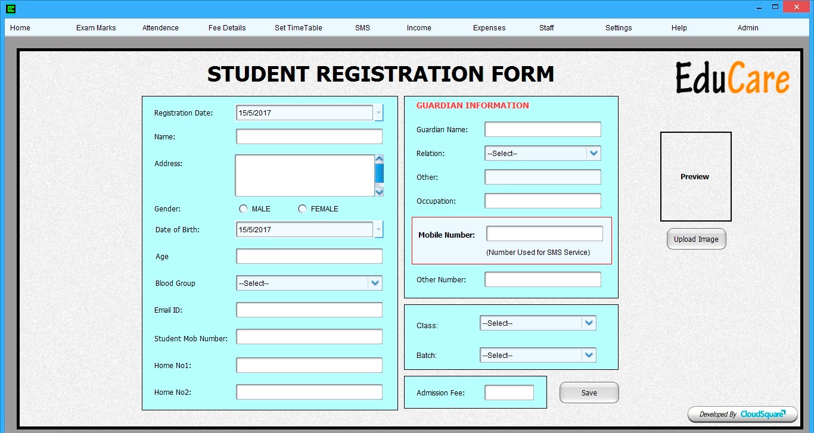Click the EduCare logo
This screenshot has height=433, width=814.
tap(733, 78)
